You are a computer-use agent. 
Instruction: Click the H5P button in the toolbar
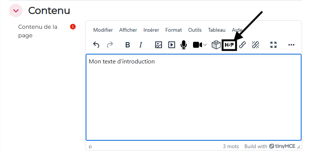point(229,45)
